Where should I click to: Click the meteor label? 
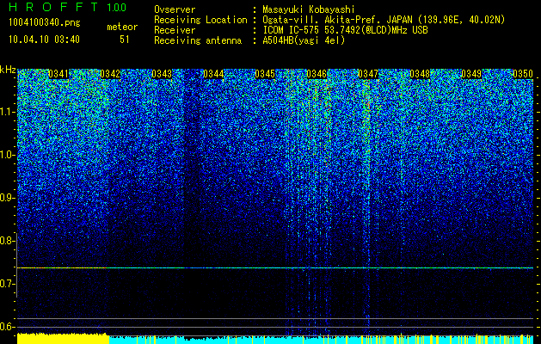pos(122,27)
